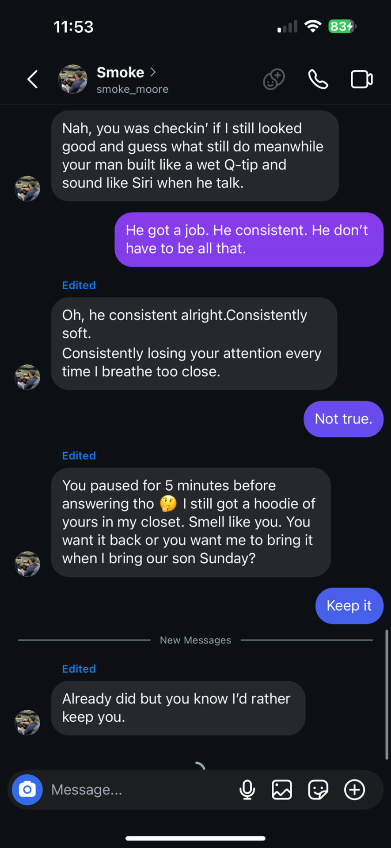
Task: Open the sticker picker icon
Action: (x=318, y=790)
